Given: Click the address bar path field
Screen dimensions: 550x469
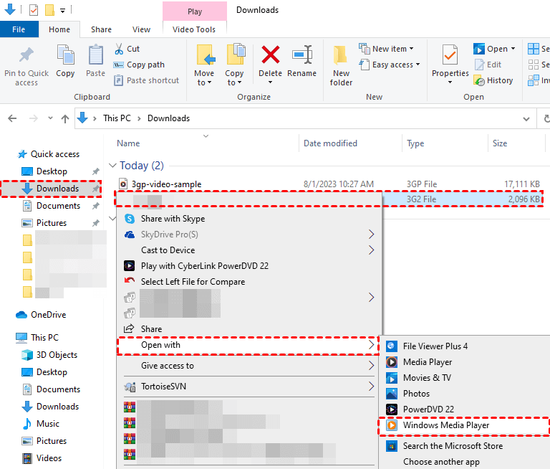Looking at the screenshot, I should (x=305, y=118).
